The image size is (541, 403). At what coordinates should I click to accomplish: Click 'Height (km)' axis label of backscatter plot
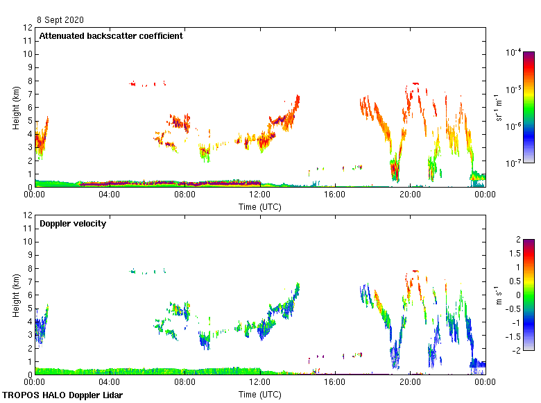[x=15, y=107]
